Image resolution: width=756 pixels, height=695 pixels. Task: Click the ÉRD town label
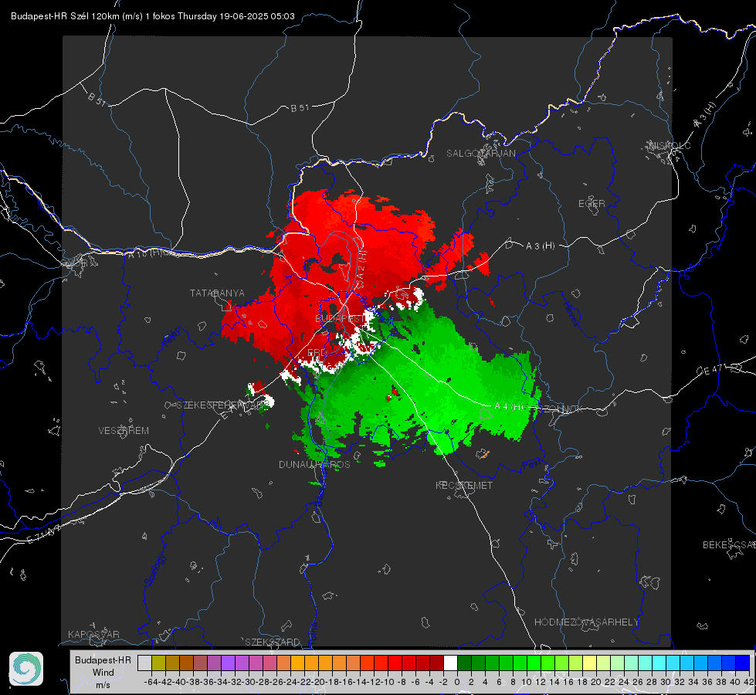317,353
